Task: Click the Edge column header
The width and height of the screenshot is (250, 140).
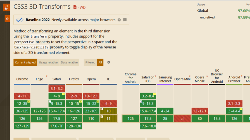Action: click(x=39, y=79)
